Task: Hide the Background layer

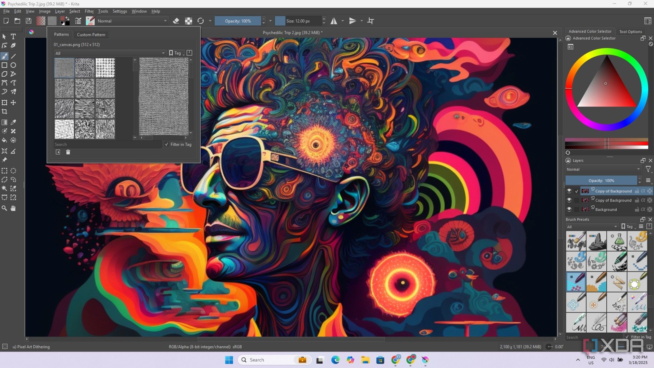Action: (569, 209)
